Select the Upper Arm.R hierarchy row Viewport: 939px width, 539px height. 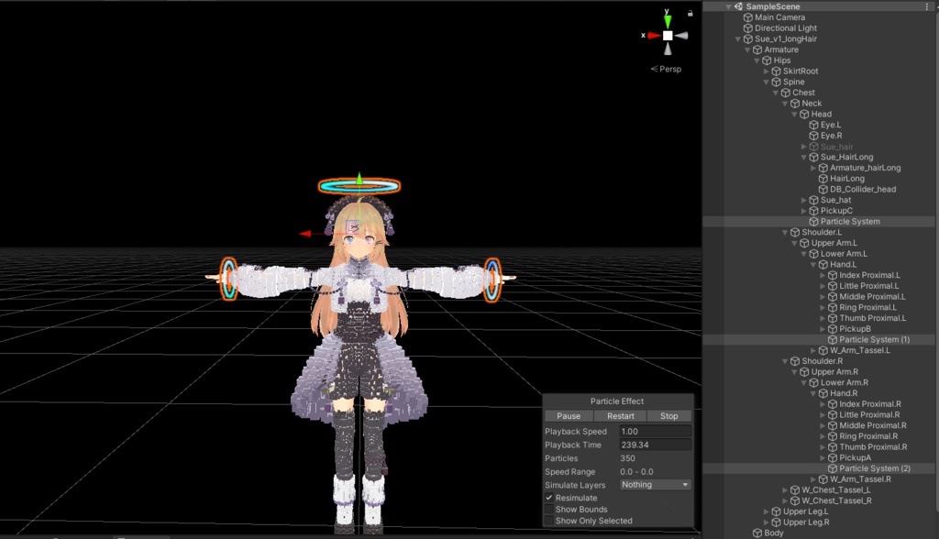pos(818,372)
